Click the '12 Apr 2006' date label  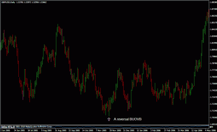point(197,130)
